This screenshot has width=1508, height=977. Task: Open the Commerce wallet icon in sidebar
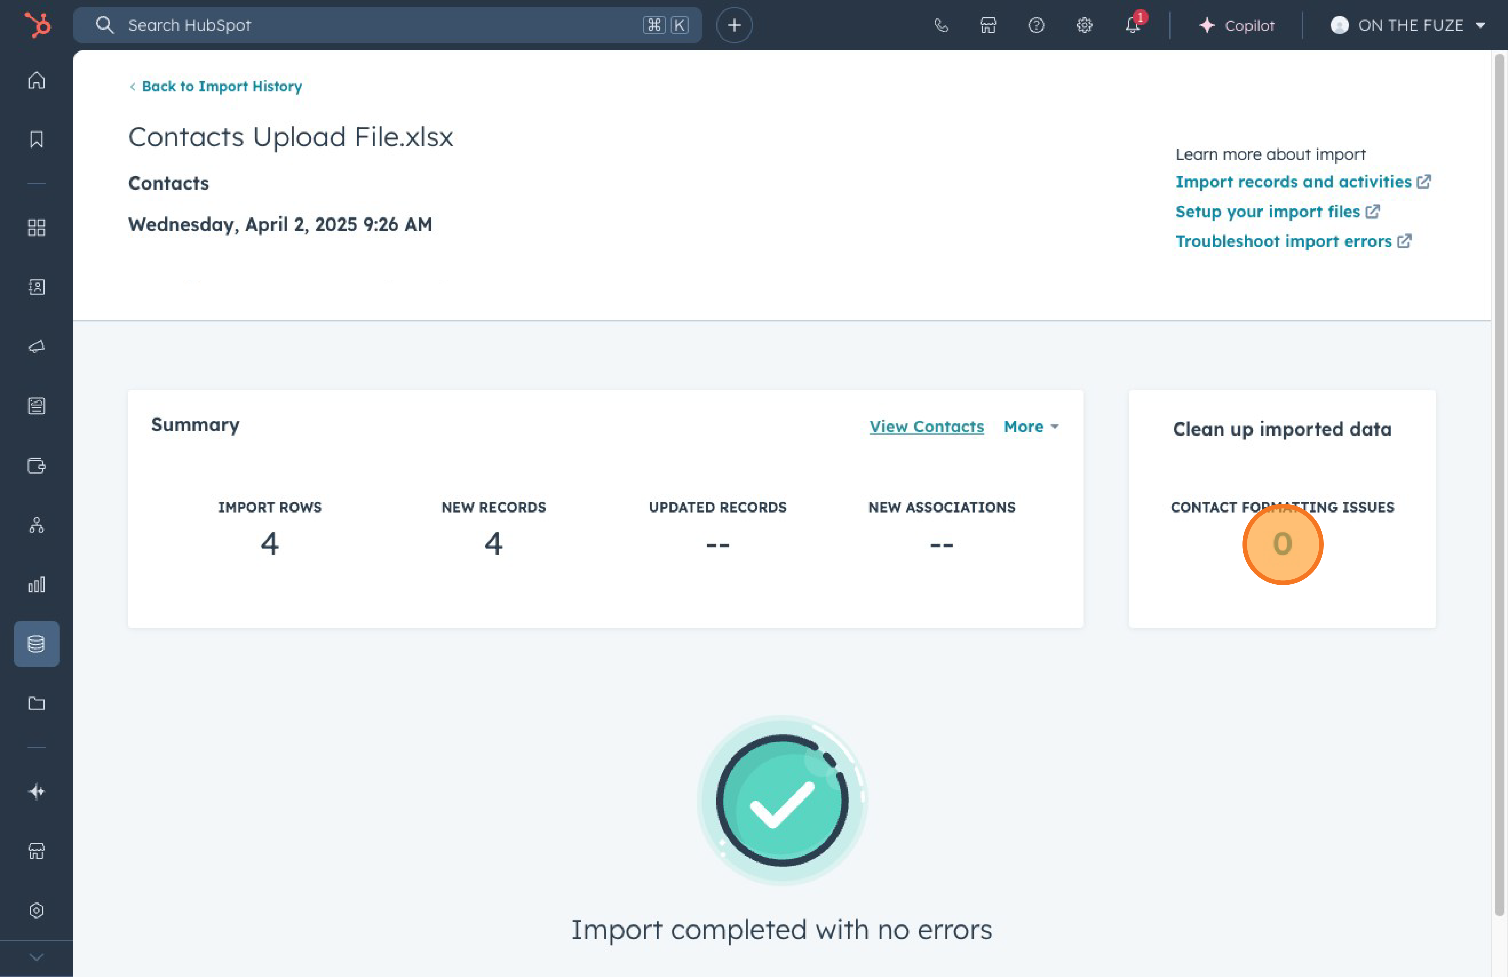(37, 466)
